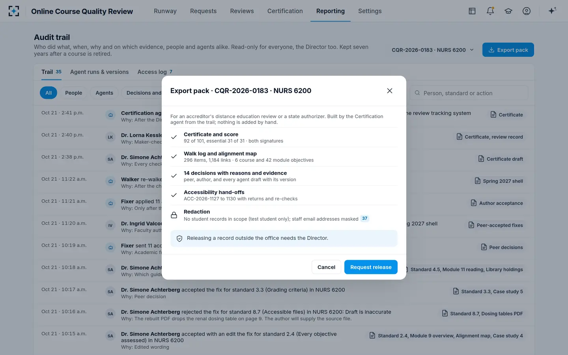Viewport: 568px width, 355px height.
Task: Click the 37 badge next to Redaction
Action: 365,219
